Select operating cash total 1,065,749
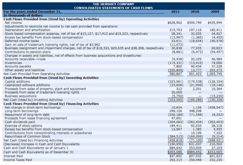This screenshot has height=165, width=243. coord(215,74)
